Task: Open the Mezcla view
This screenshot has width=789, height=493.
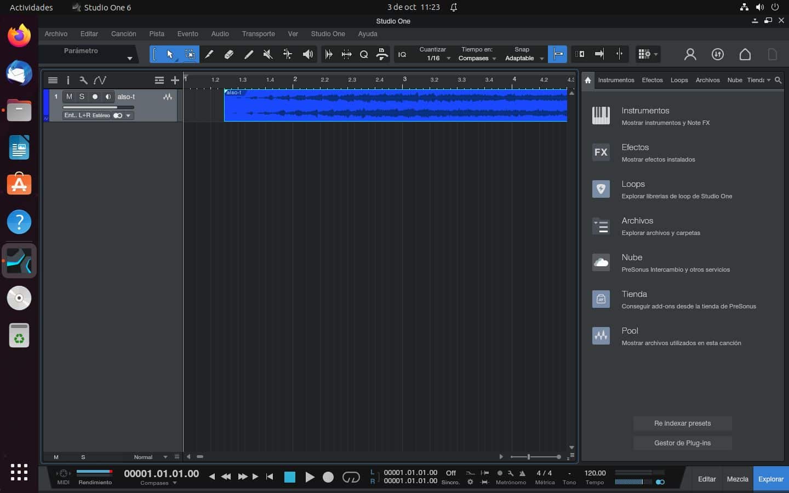Action: point(737,479)
